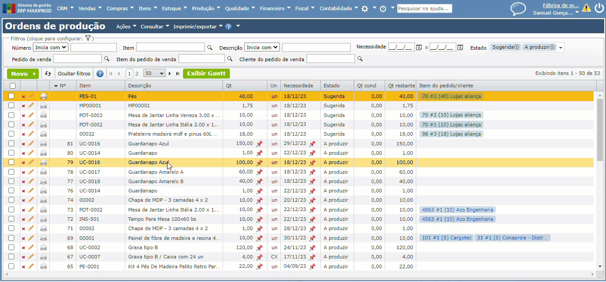Expand the 50 items-per-page dropdown
This screenshot has height=282, width=606.
tap(155, 74)
